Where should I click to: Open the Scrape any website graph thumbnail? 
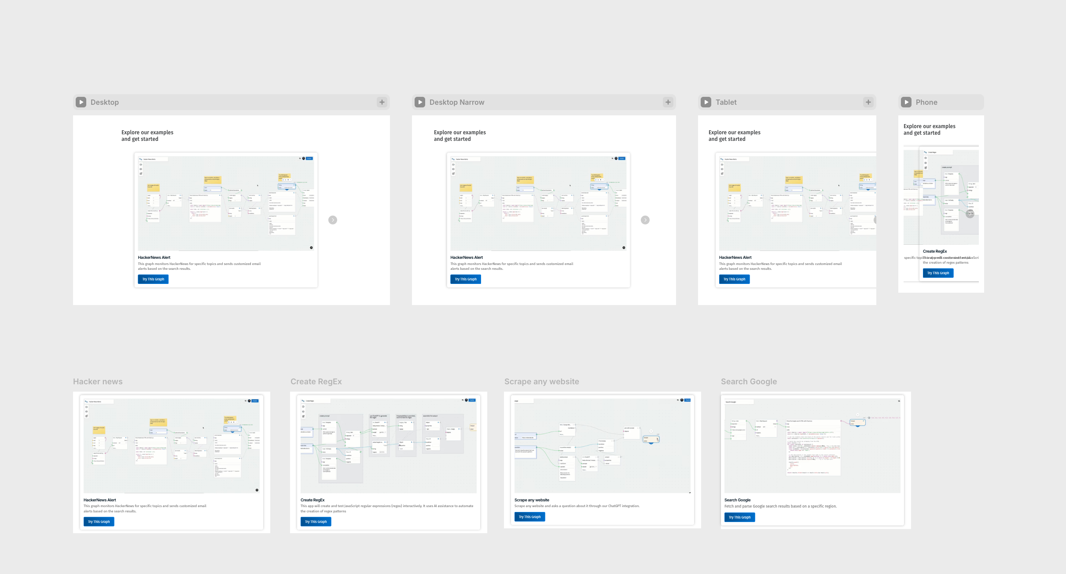pyautogui.click(x=603, y=446)
